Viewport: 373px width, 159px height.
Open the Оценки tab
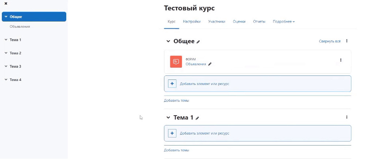[239, 22]
